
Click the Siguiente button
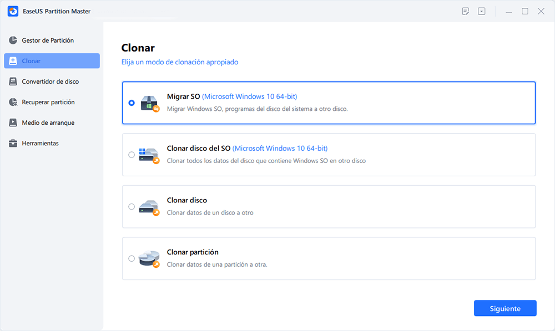(505, 308)
